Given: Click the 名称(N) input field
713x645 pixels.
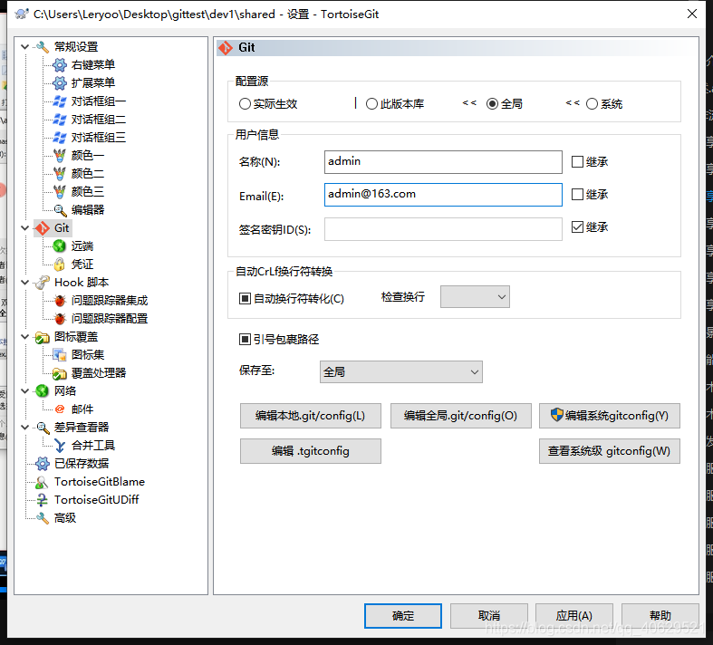Looking at the screenshot, I should (x=443, y=162).
